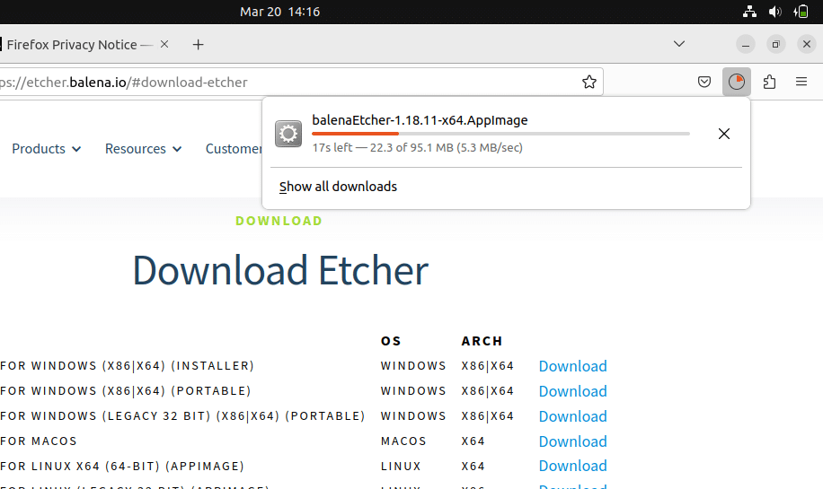
Task: Expand the Products menu
Action: coord(46,149)
